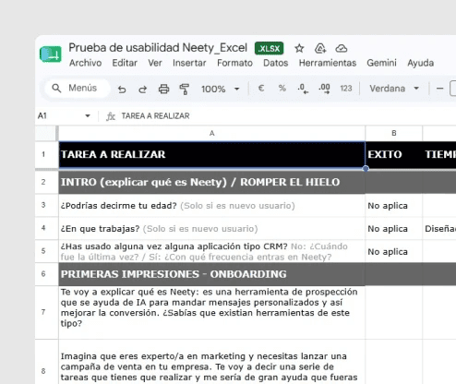This screenshot has width=456, height=384.
Task: Open the 100% zoom dropdown
Action: tap(221, 90)
